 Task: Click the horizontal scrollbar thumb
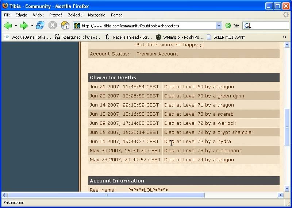106,195
